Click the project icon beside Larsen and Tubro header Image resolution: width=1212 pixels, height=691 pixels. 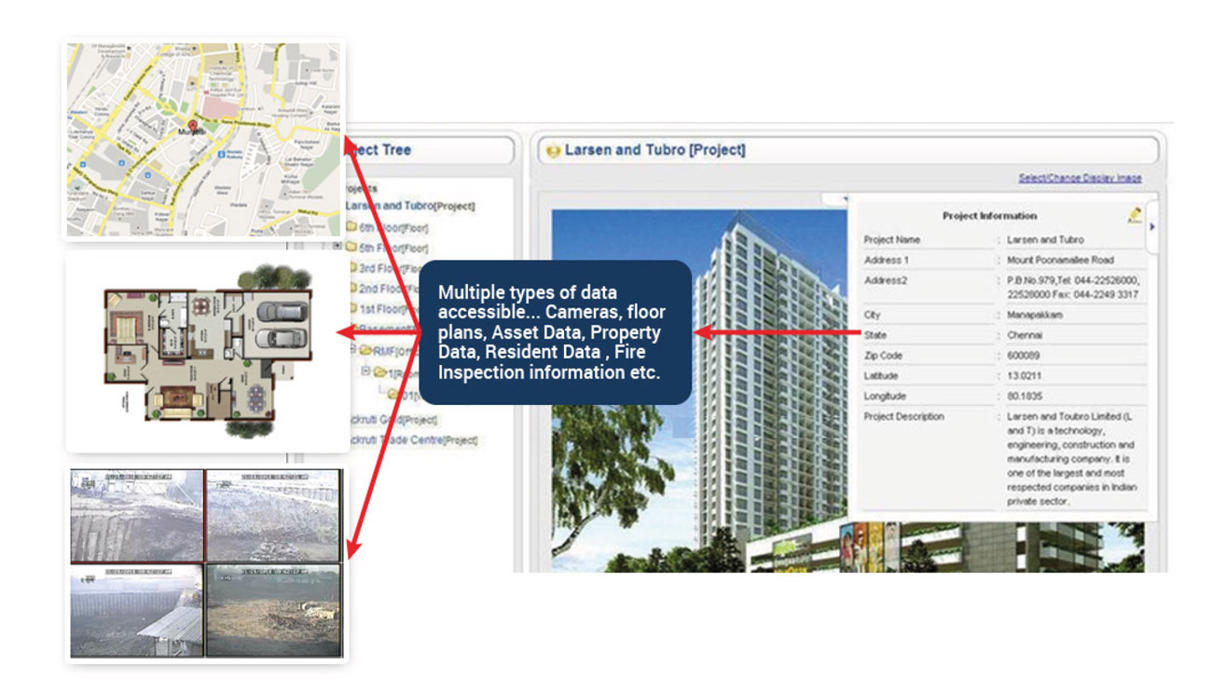[x=553, y=150]
